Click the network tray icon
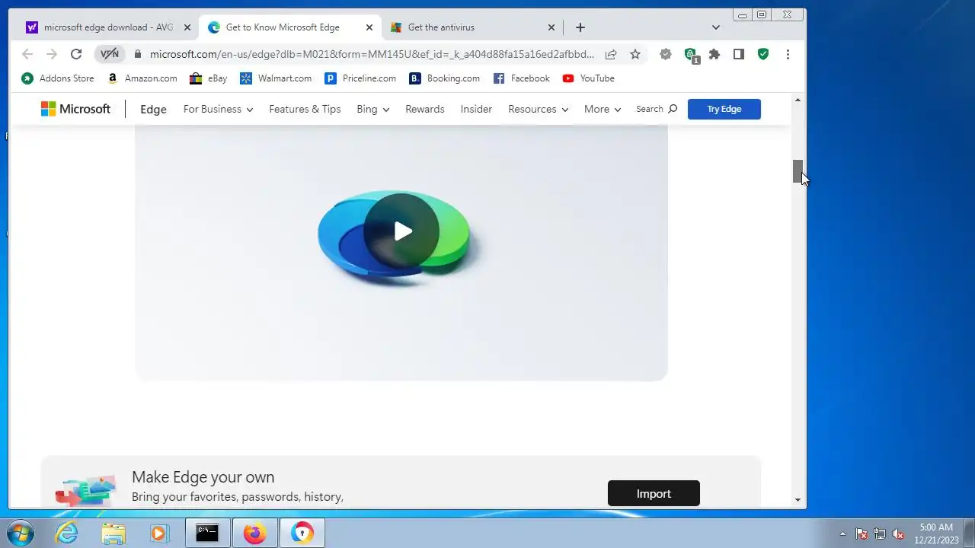 pos(880,534)
